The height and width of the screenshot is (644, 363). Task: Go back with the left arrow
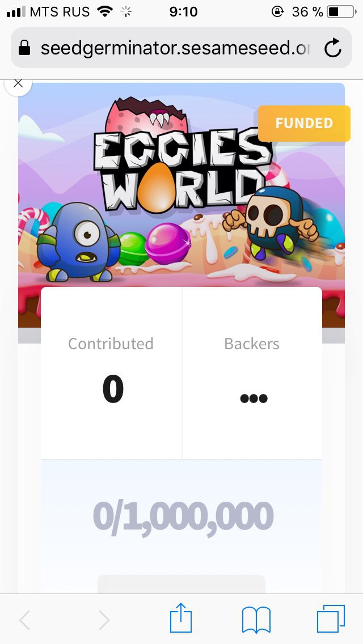(25, 620)
